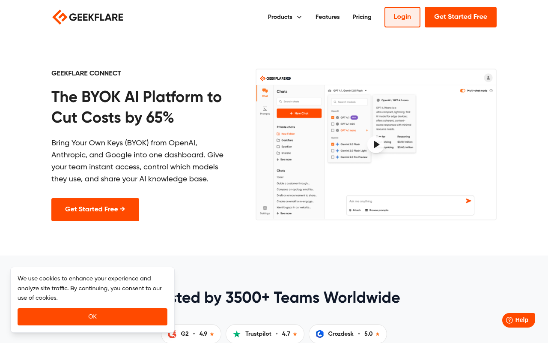548x343 pixels.
Task: Click the info icon beside Multi-chat mode
Action: (491, 91)
